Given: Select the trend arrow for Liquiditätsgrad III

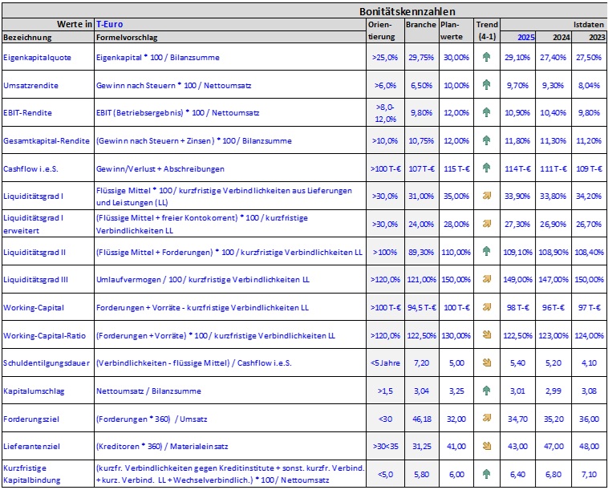Looking at the screenshot, I should [x=487, y=279].
